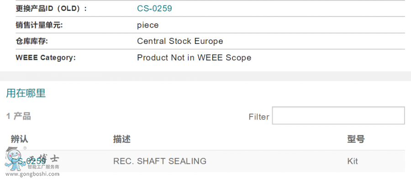
Task: Click the Kit cell in the table
Action: (x=353, y=161)
